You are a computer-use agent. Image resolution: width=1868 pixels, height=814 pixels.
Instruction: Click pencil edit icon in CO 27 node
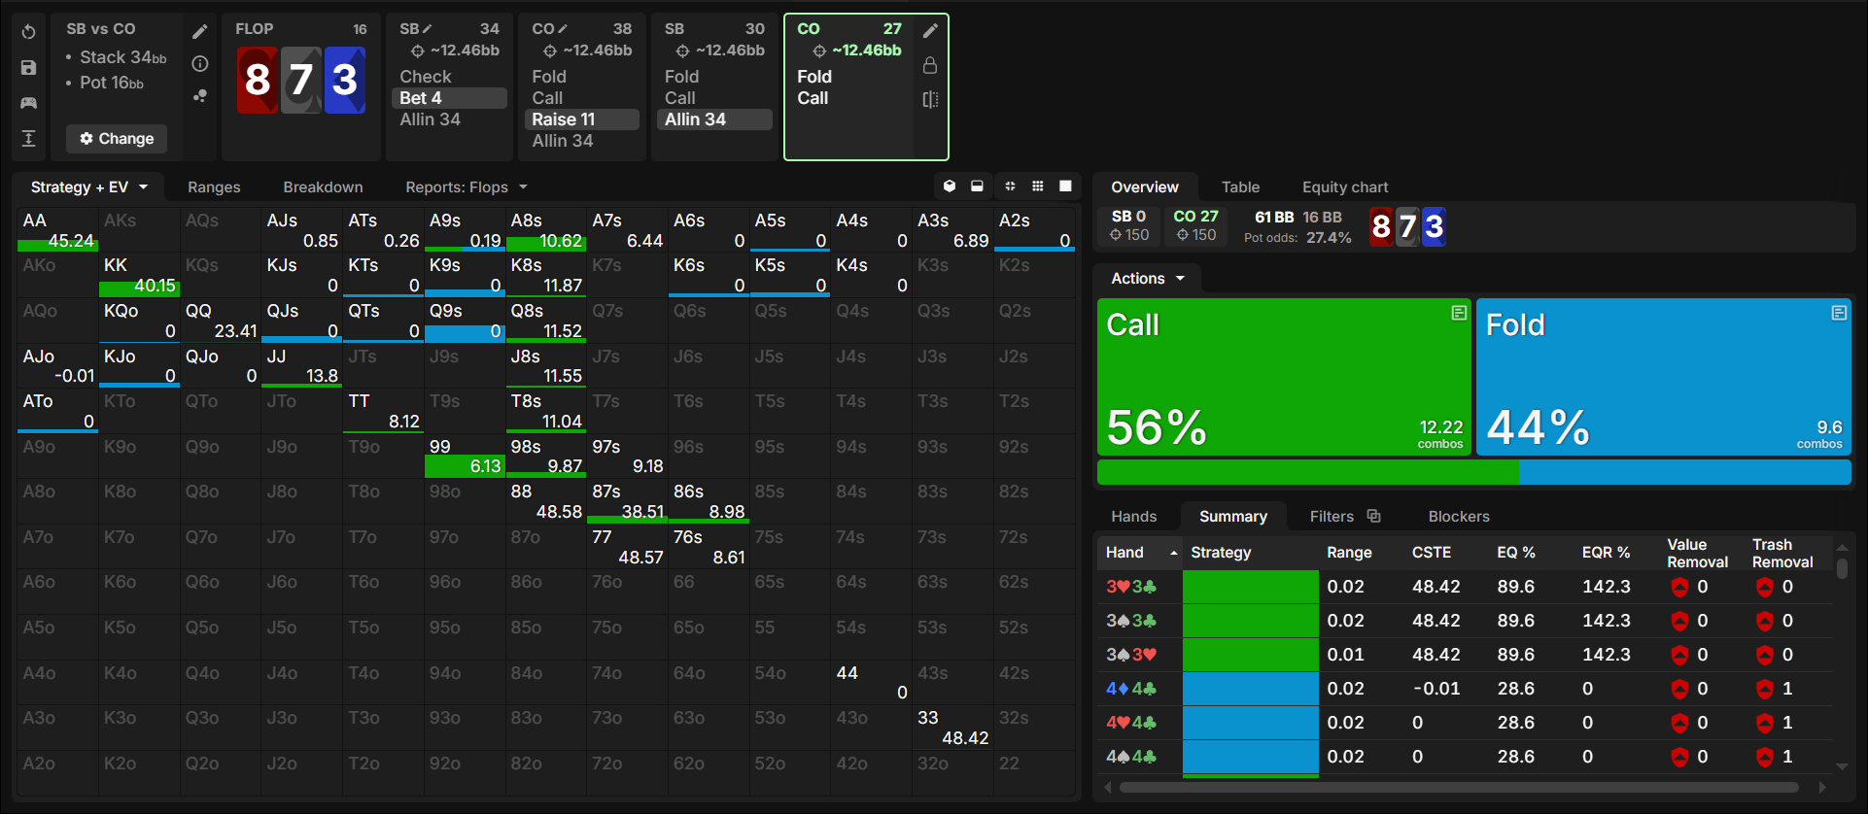[x=930, y=31]
